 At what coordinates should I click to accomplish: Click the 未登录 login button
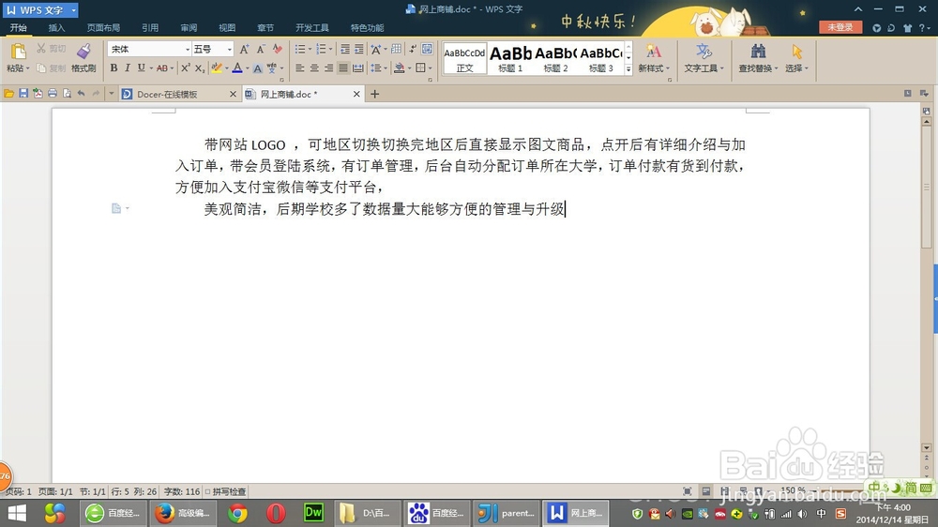point(840,27)
